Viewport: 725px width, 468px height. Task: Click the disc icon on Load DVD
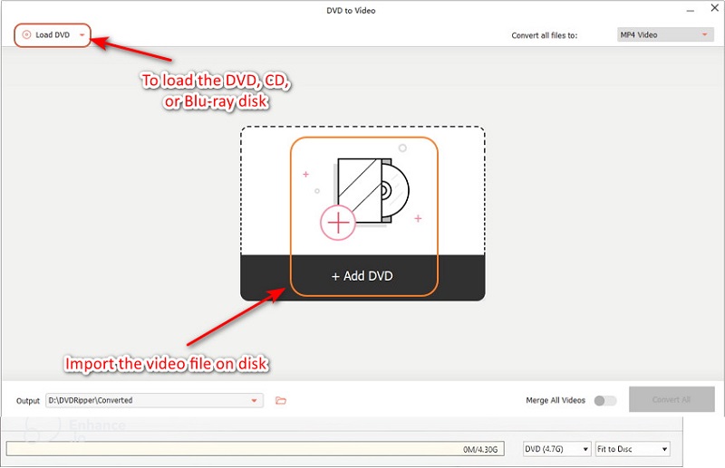pos(26,35)
